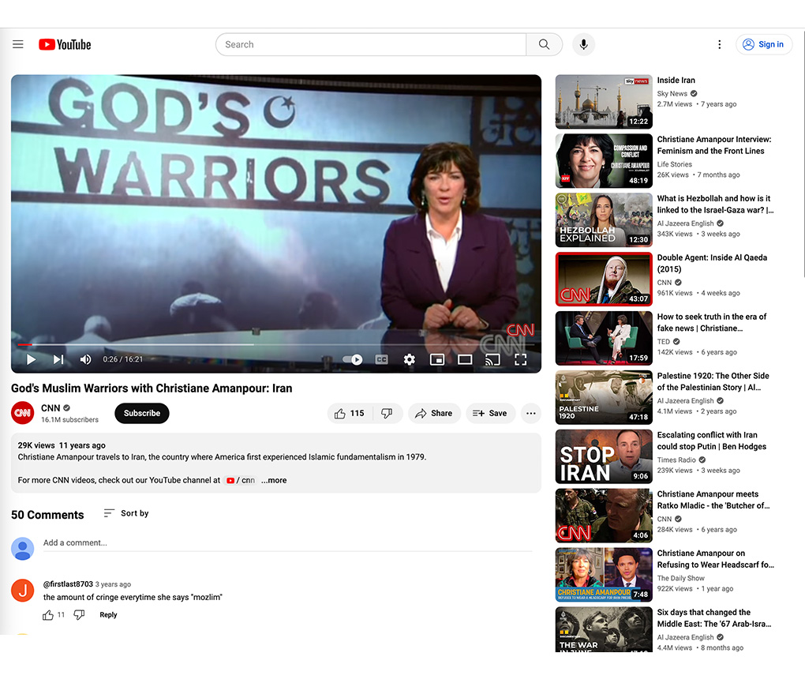
Task: Sign in with the Sign in button
Action: click(x=763, y=45)
